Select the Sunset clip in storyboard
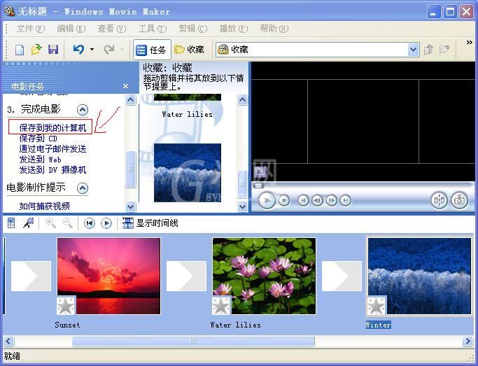Screen dimensions: 478x366 [x=109, y=276]
